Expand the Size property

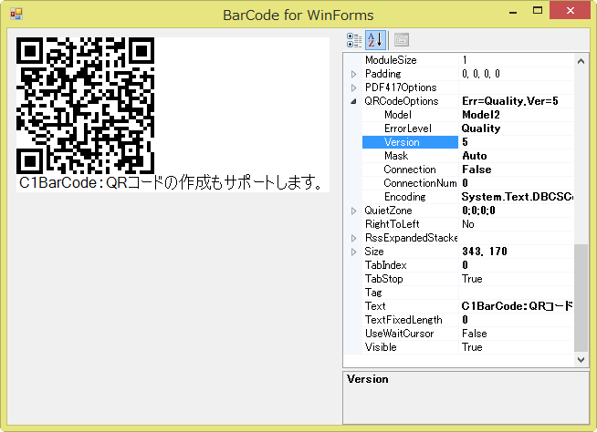tap(353, 252)
